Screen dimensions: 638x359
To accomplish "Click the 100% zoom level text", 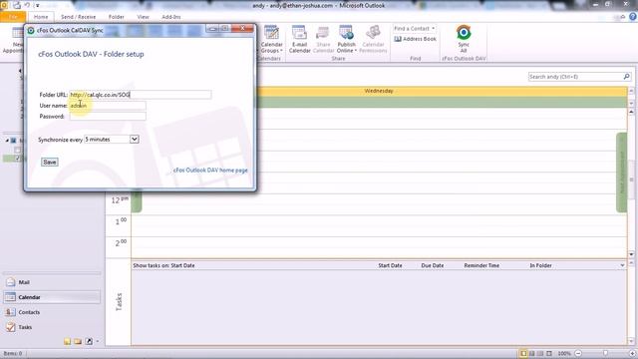I will click(x=564, y=354).
